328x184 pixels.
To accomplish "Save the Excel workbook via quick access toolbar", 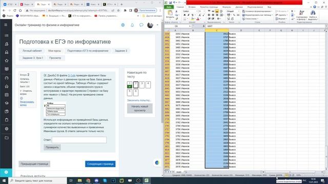I will 171,3.
